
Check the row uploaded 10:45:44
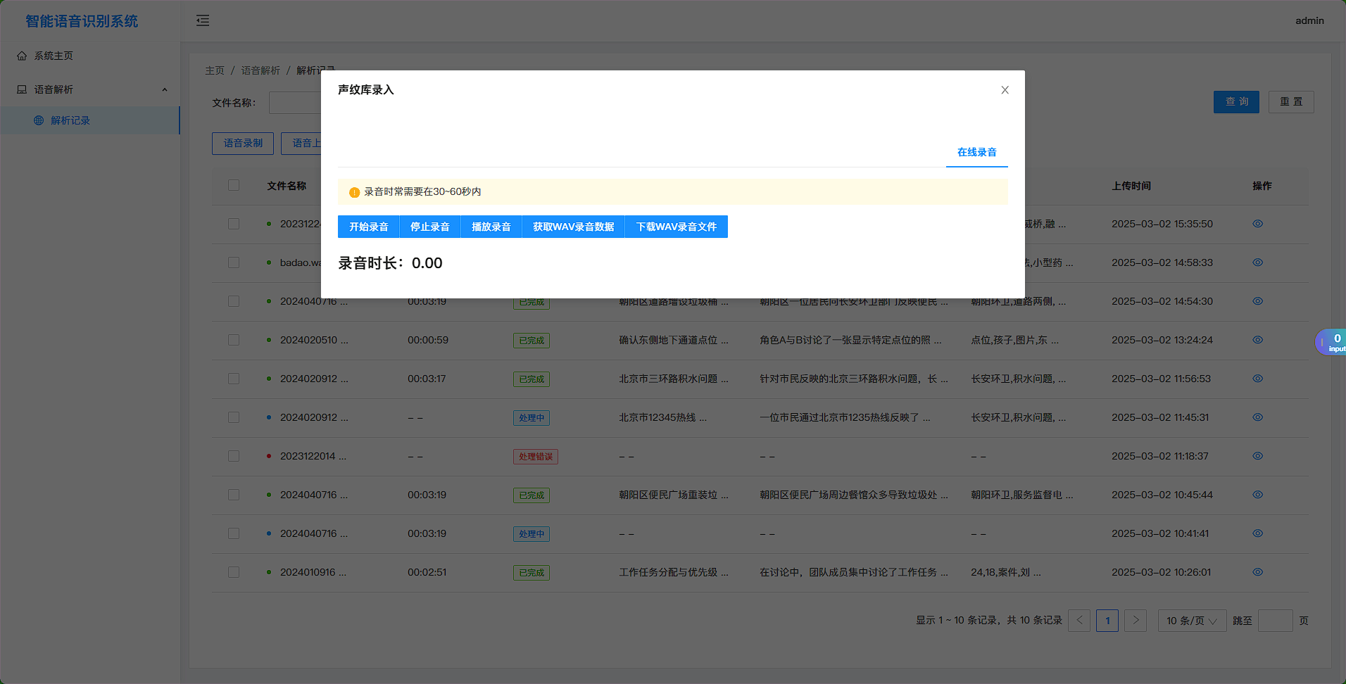[x=234, y=495]
